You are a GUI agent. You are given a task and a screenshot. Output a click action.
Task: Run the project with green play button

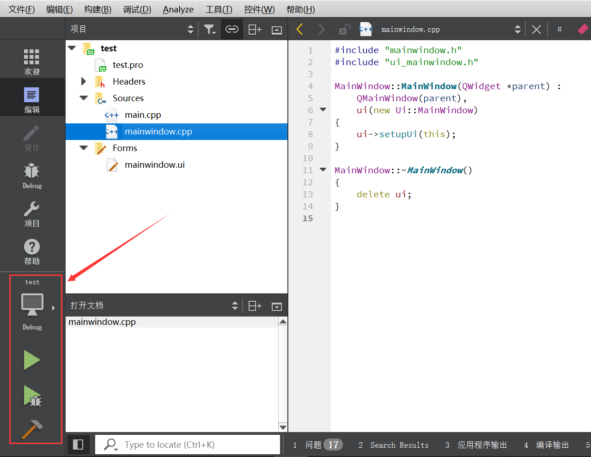[x=32, y=360]
